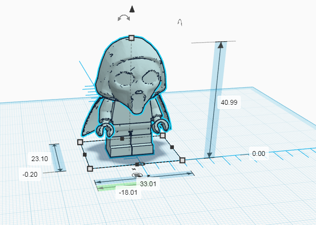
Task: Edit the 40.99 height dimension field
Action: pyautogui.click(x=229, y=102)
